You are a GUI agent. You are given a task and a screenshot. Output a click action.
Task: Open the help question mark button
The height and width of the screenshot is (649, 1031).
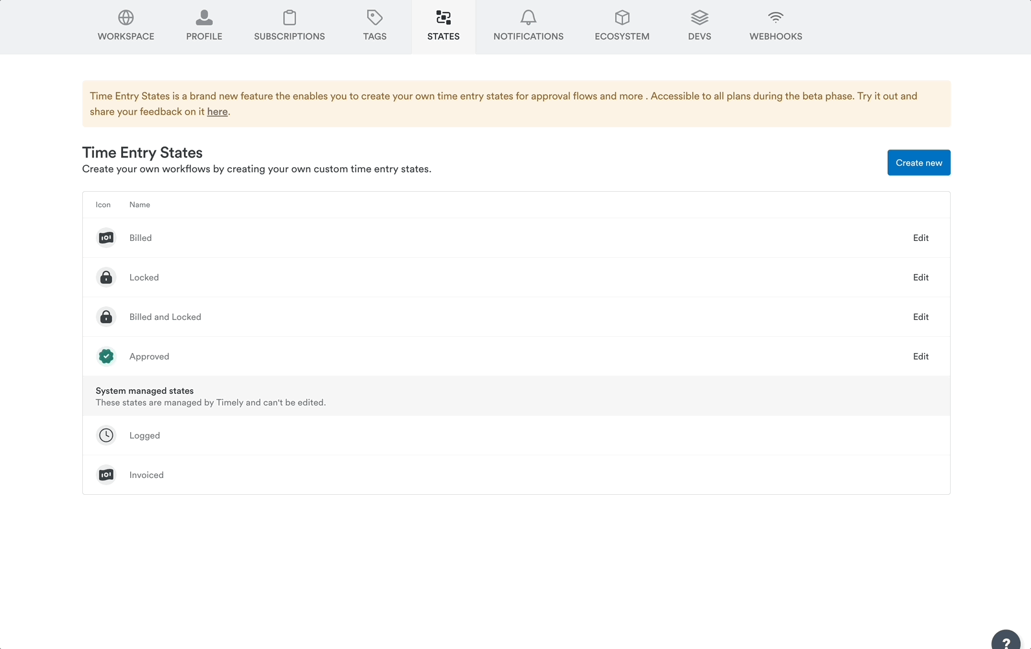tap(1006, 641)
